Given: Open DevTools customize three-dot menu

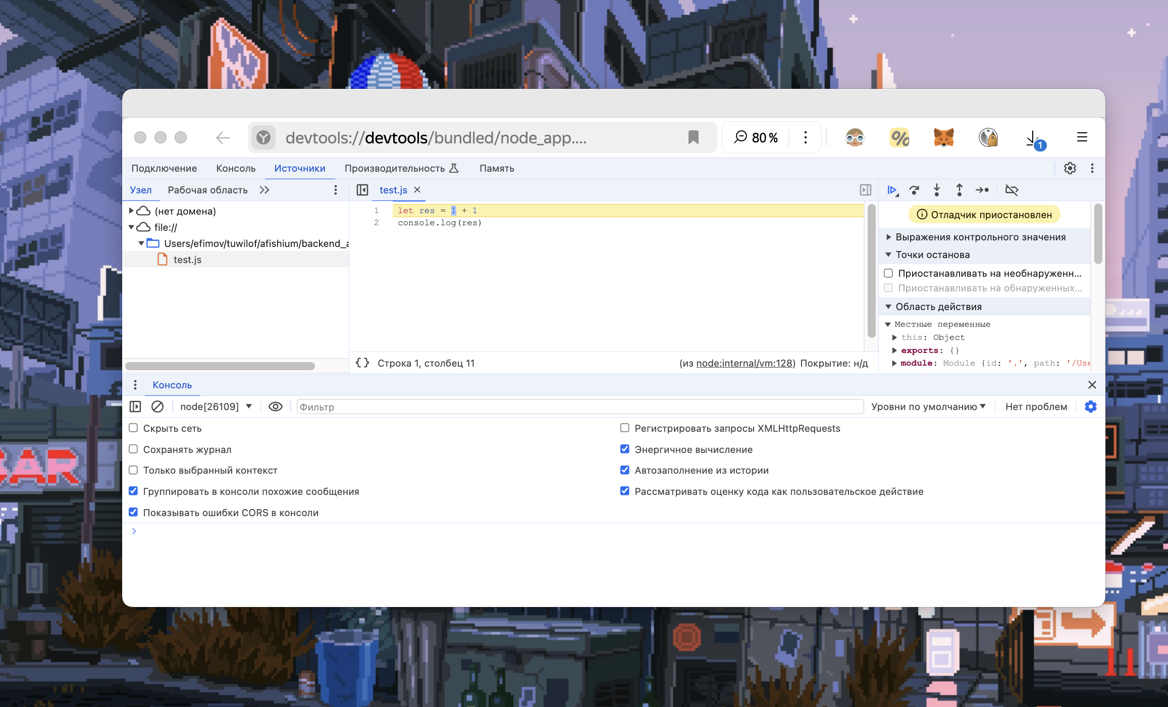Looking at the screenshot, I should click(1092, 168).
